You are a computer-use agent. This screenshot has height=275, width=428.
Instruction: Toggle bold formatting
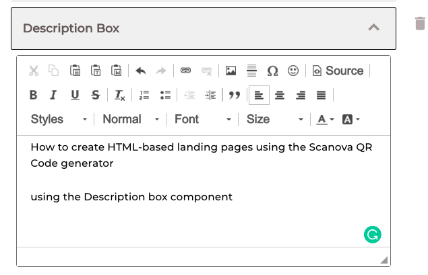coord(33,95)
